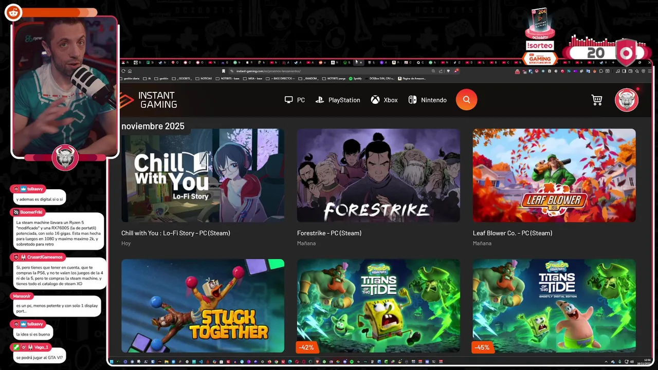Image resolution: width=658 pixels, height=370 pixels.
Task: Open the browser hamburger menu
Action: click(650, 71)
